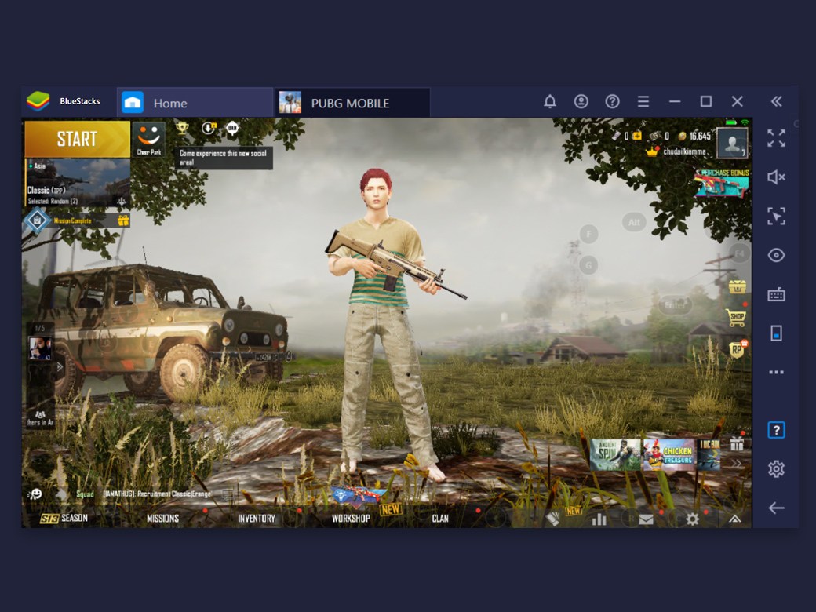Open BlueStacks hamburger menu
816x612 pixels.
[643, 101]
